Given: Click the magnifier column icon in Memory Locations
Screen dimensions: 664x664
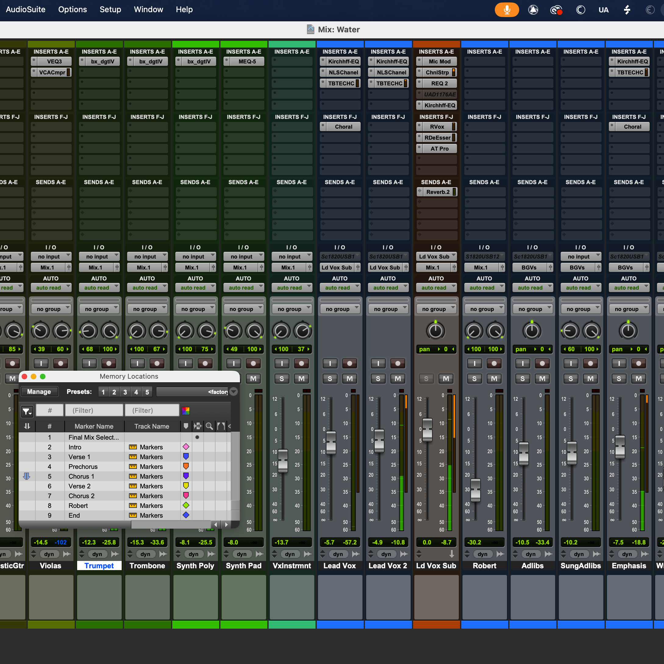Looking at the screenshot, I should (210, 426).
